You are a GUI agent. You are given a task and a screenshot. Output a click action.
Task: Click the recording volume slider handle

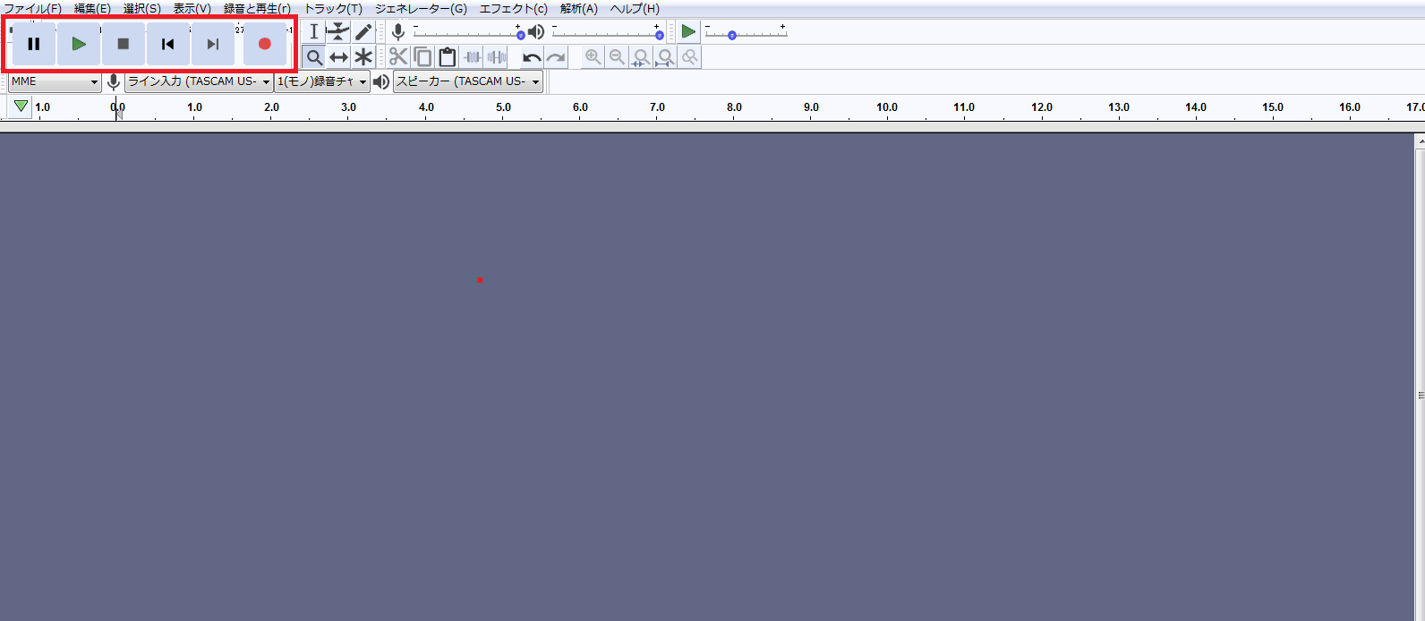point(520,35)
